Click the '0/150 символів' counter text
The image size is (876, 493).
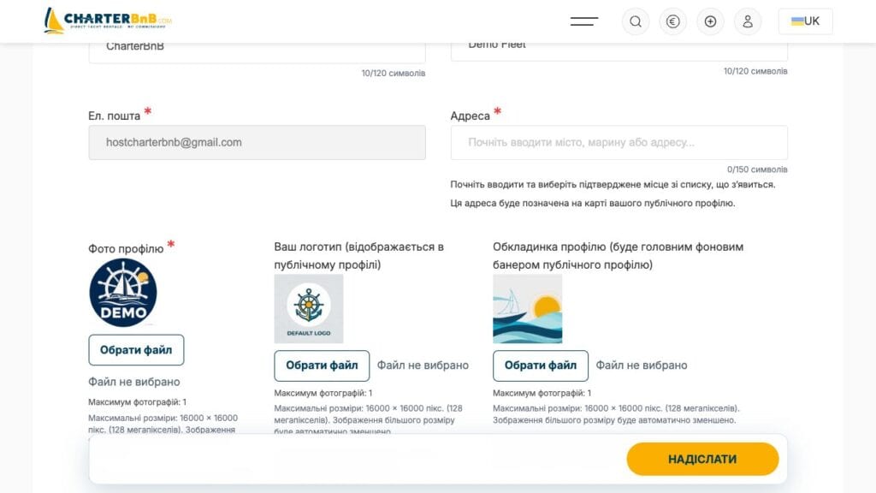[x=757, y=169]
